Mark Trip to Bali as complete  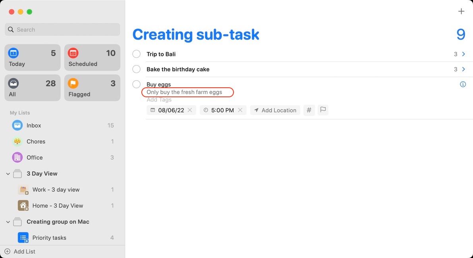coord(136,54)
